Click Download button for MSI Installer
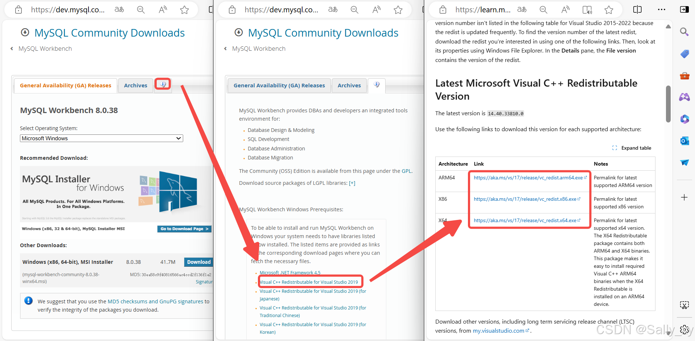The height and width of the screenshot is (341, 695). point(198,262)
